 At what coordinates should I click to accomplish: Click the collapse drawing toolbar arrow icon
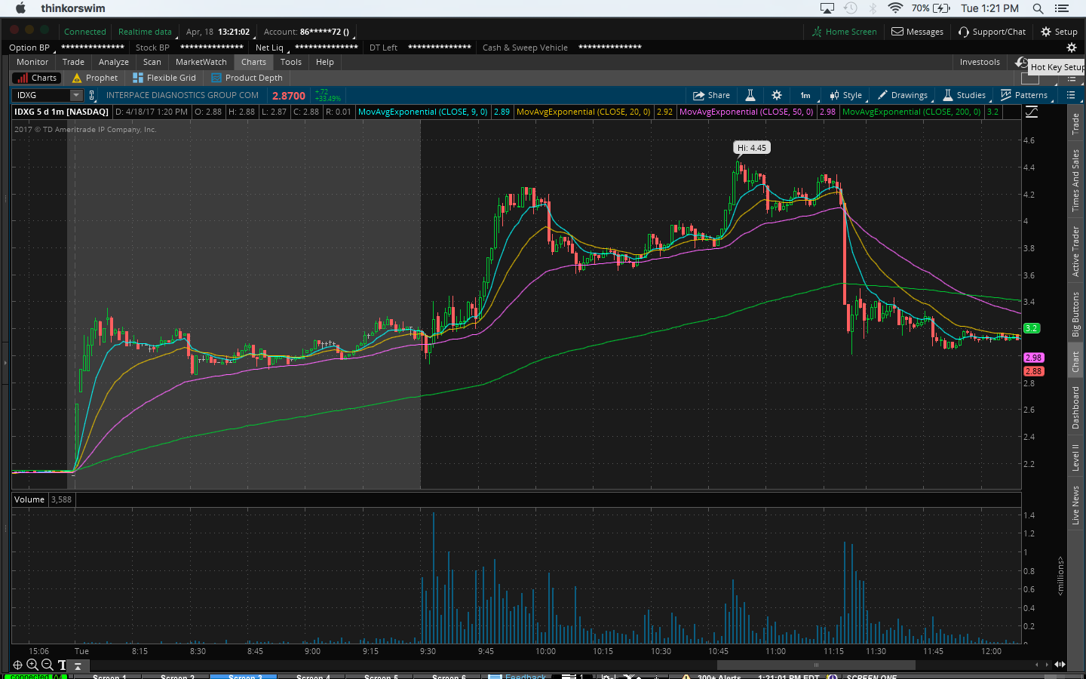click(x=77, y=665)
